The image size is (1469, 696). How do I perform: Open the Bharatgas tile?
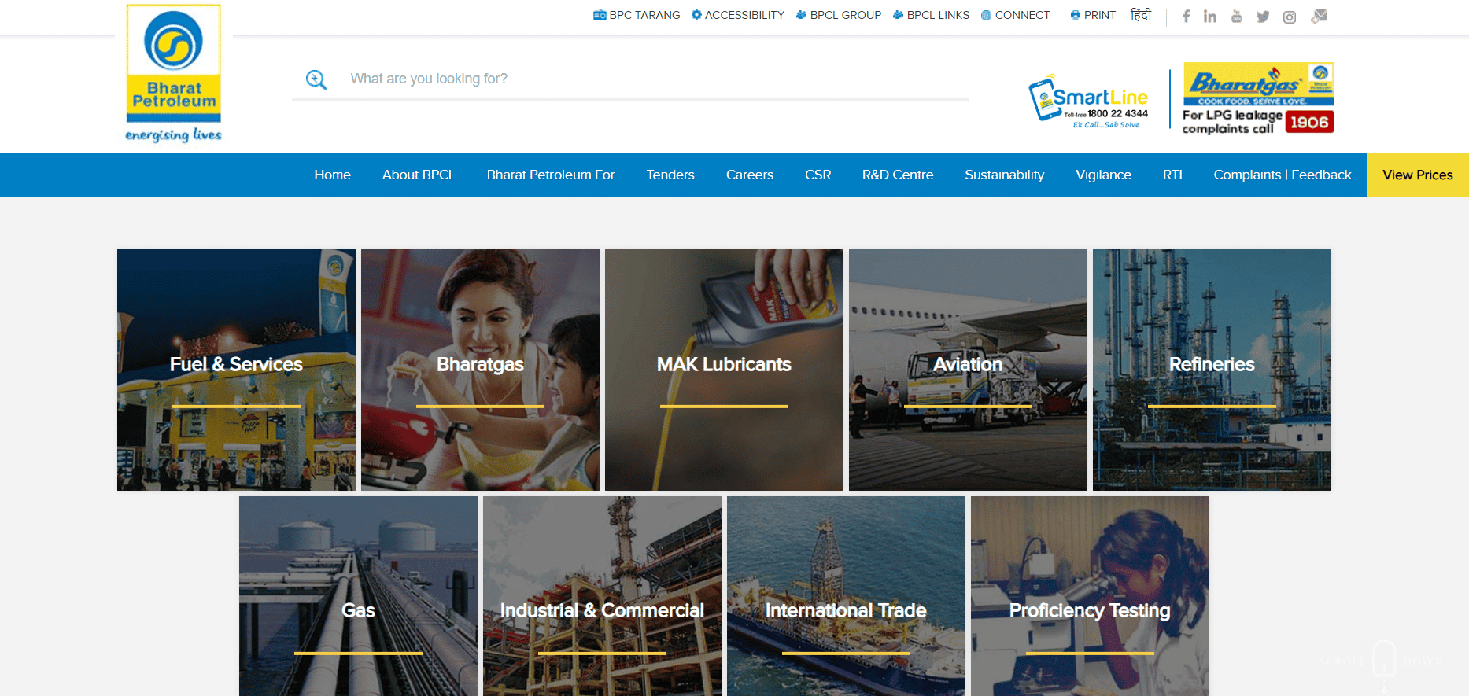pos(480,370)
